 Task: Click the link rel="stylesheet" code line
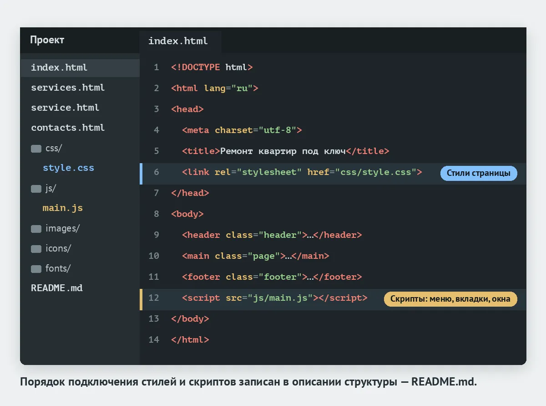pos(302,172)
